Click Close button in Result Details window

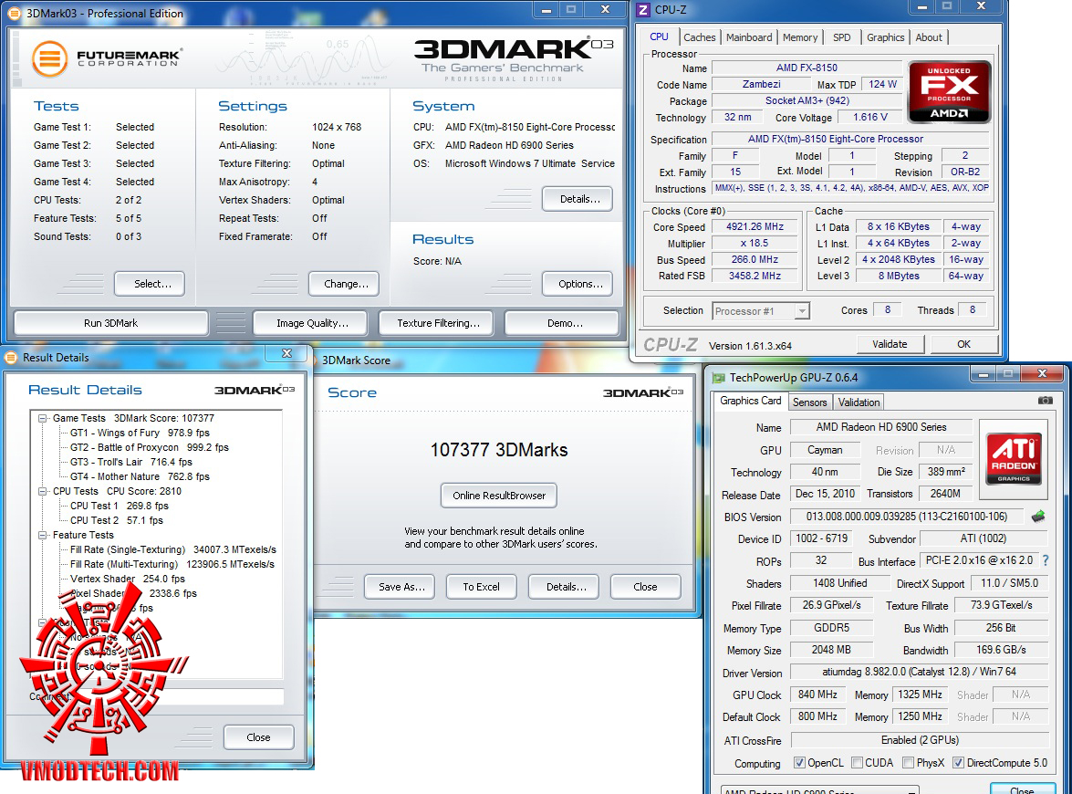(258, 737)
